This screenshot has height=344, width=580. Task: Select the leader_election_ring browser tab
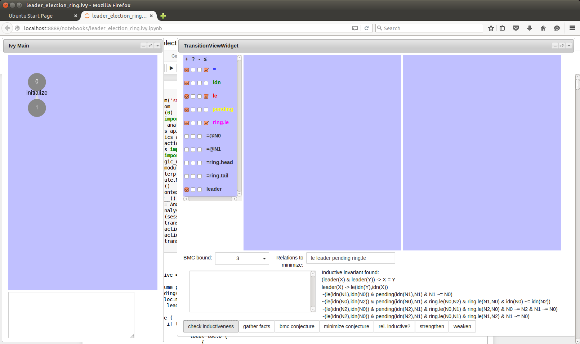point(119,16)
